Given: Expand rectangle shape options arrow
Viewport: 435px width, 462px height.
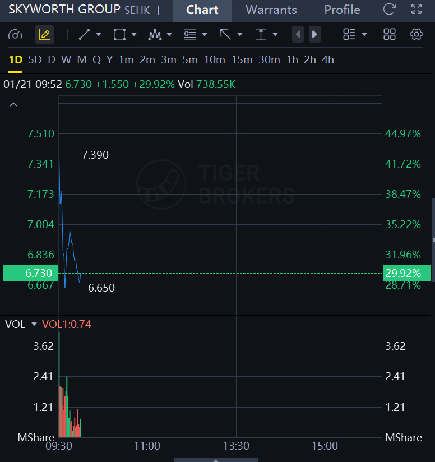Looking at the screenshot, I should tap(134, 34).
